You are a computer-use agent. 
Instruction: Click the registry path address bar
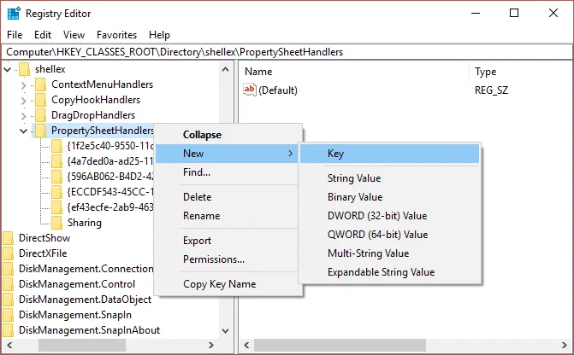tap(287, 52)
